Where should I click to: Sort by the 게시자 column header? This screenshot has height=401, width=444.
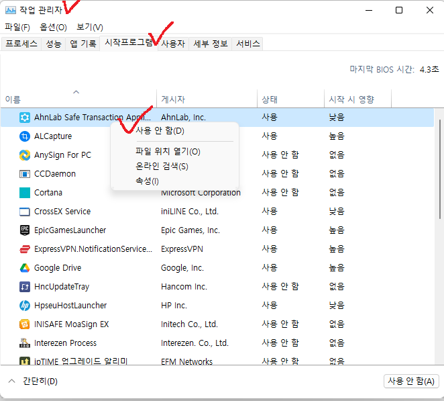207,99
